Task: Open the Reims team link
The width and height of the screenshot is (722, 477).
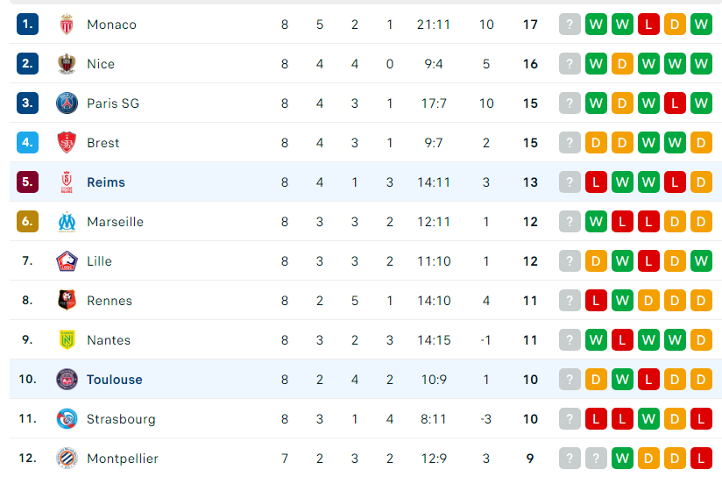Action: pyautogui.click(x=106, y=182)
